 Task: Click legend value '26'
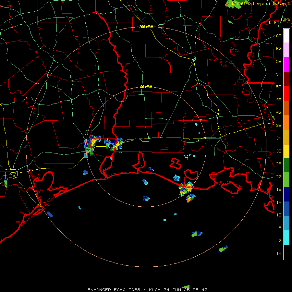279,164
